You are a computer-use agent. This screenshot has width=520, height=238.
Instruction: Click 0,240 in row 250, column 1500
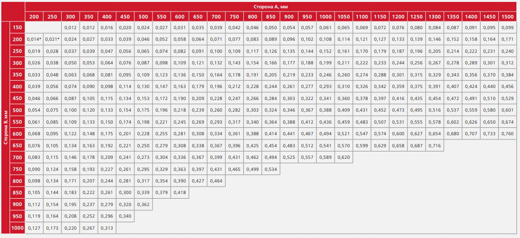click(507, 51)
